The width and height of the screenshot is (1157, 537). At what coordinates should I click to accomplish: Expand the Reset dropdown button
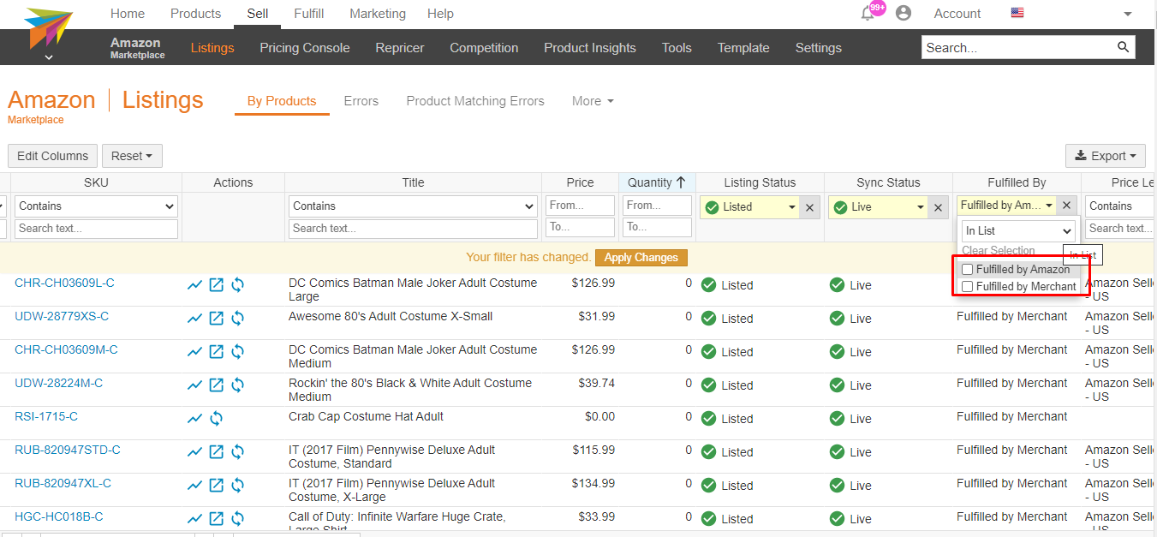tap(132, 156)
